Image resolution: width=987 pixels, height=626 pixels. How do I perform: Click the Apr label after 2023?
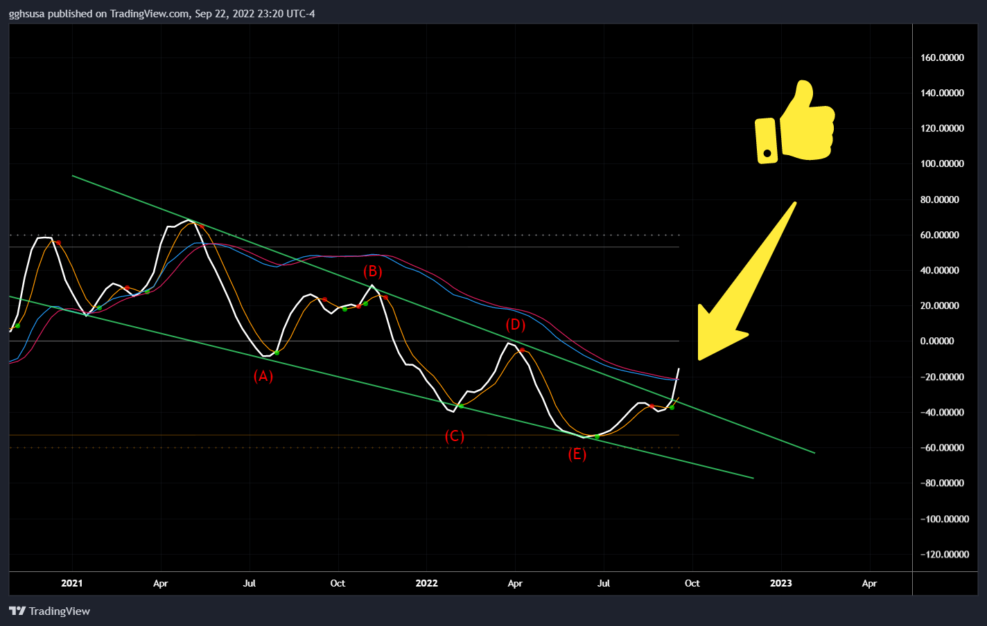[x=869, y=583]
